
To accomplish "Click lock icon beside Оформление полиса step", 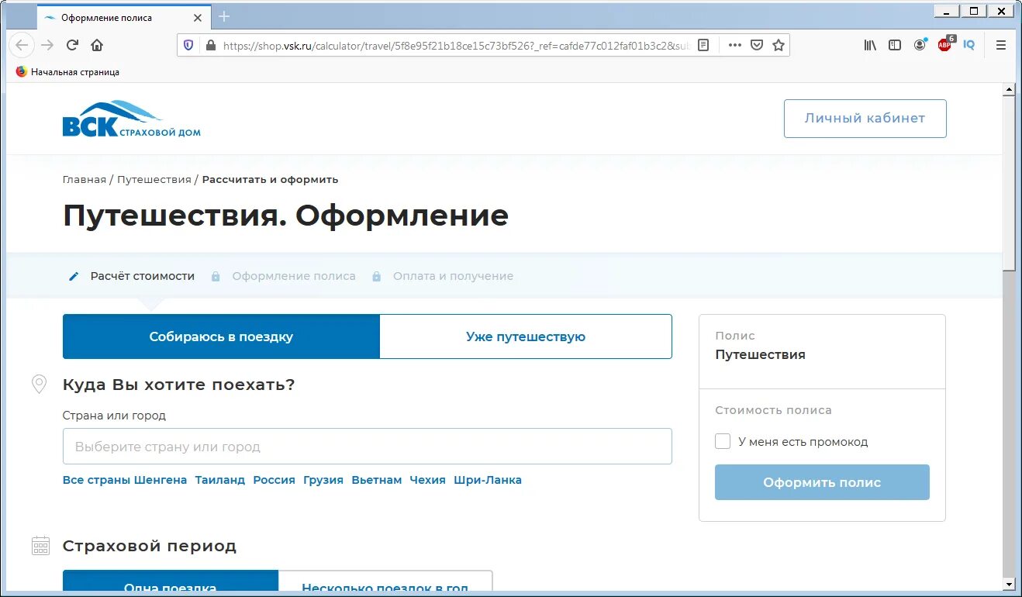I will (x=216, y=276).
